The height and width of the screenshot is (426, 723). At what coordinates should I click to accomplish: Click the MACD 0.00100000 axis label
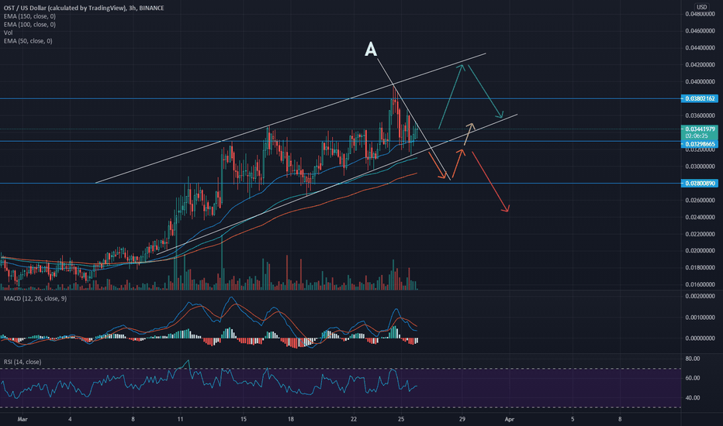pos(700,318)
